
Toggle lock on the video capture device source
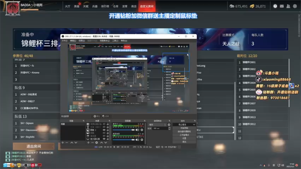click(108, 124)
